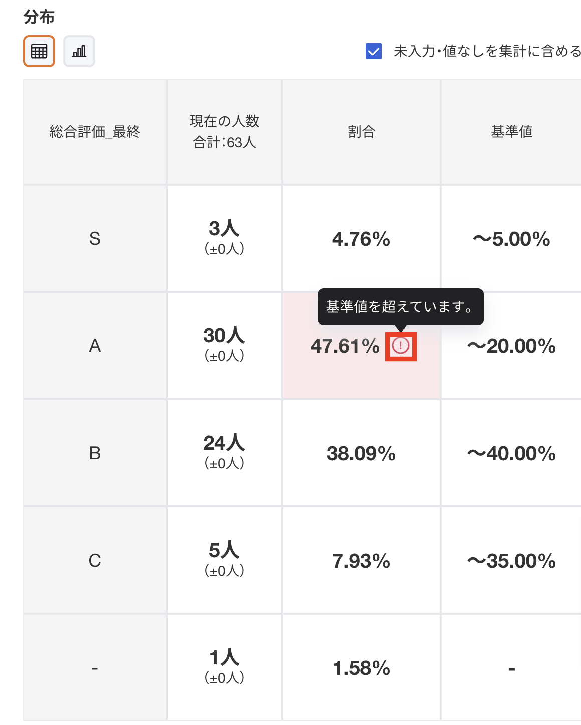
Task: Click the 基準値 column header
Action: [511, 132]
